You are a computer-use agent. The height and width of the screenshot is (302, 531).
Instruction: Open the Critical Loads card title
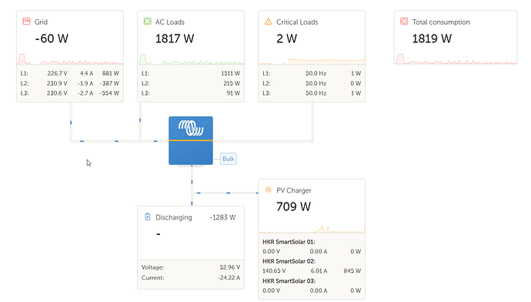click(297, 22)
